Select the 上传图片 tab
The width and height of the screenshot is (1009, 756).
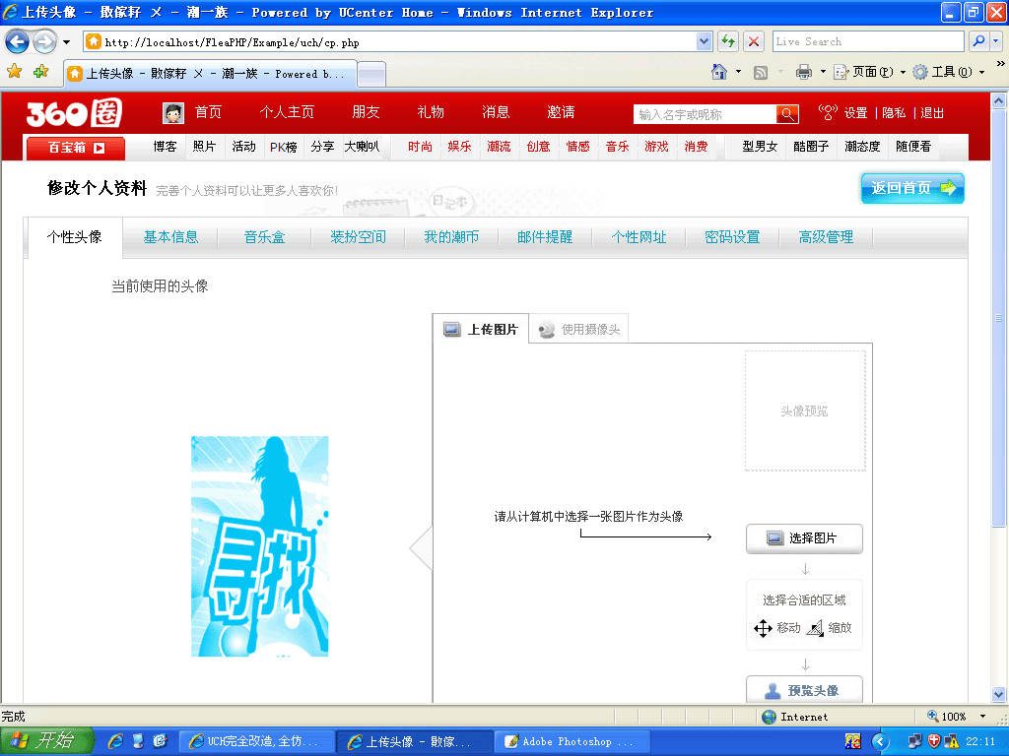pos(481,329)
